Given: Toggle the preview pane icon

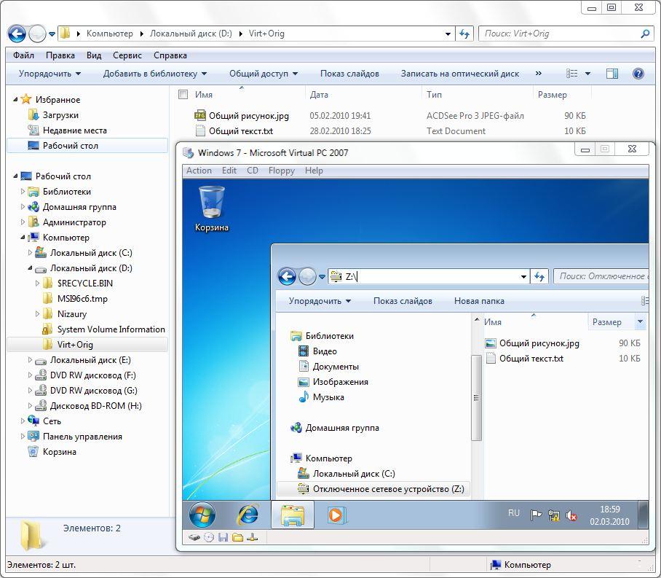Looking at the screenshot, I should (612, 74).
